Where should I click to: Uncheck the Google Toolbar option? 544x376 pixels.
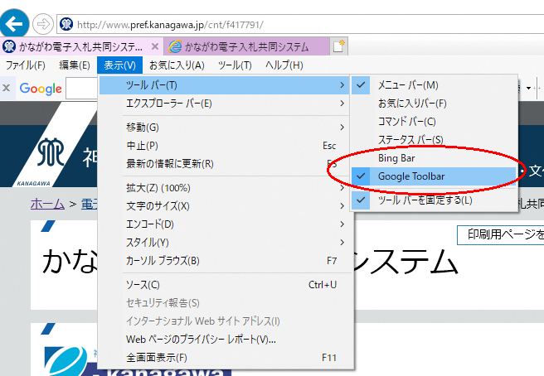(x=434, y=176)
